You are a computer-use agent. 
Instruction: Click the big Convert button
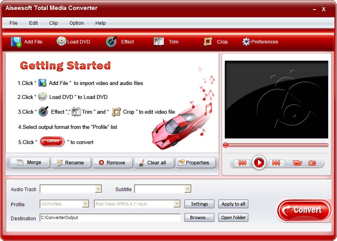coord(304,210)
